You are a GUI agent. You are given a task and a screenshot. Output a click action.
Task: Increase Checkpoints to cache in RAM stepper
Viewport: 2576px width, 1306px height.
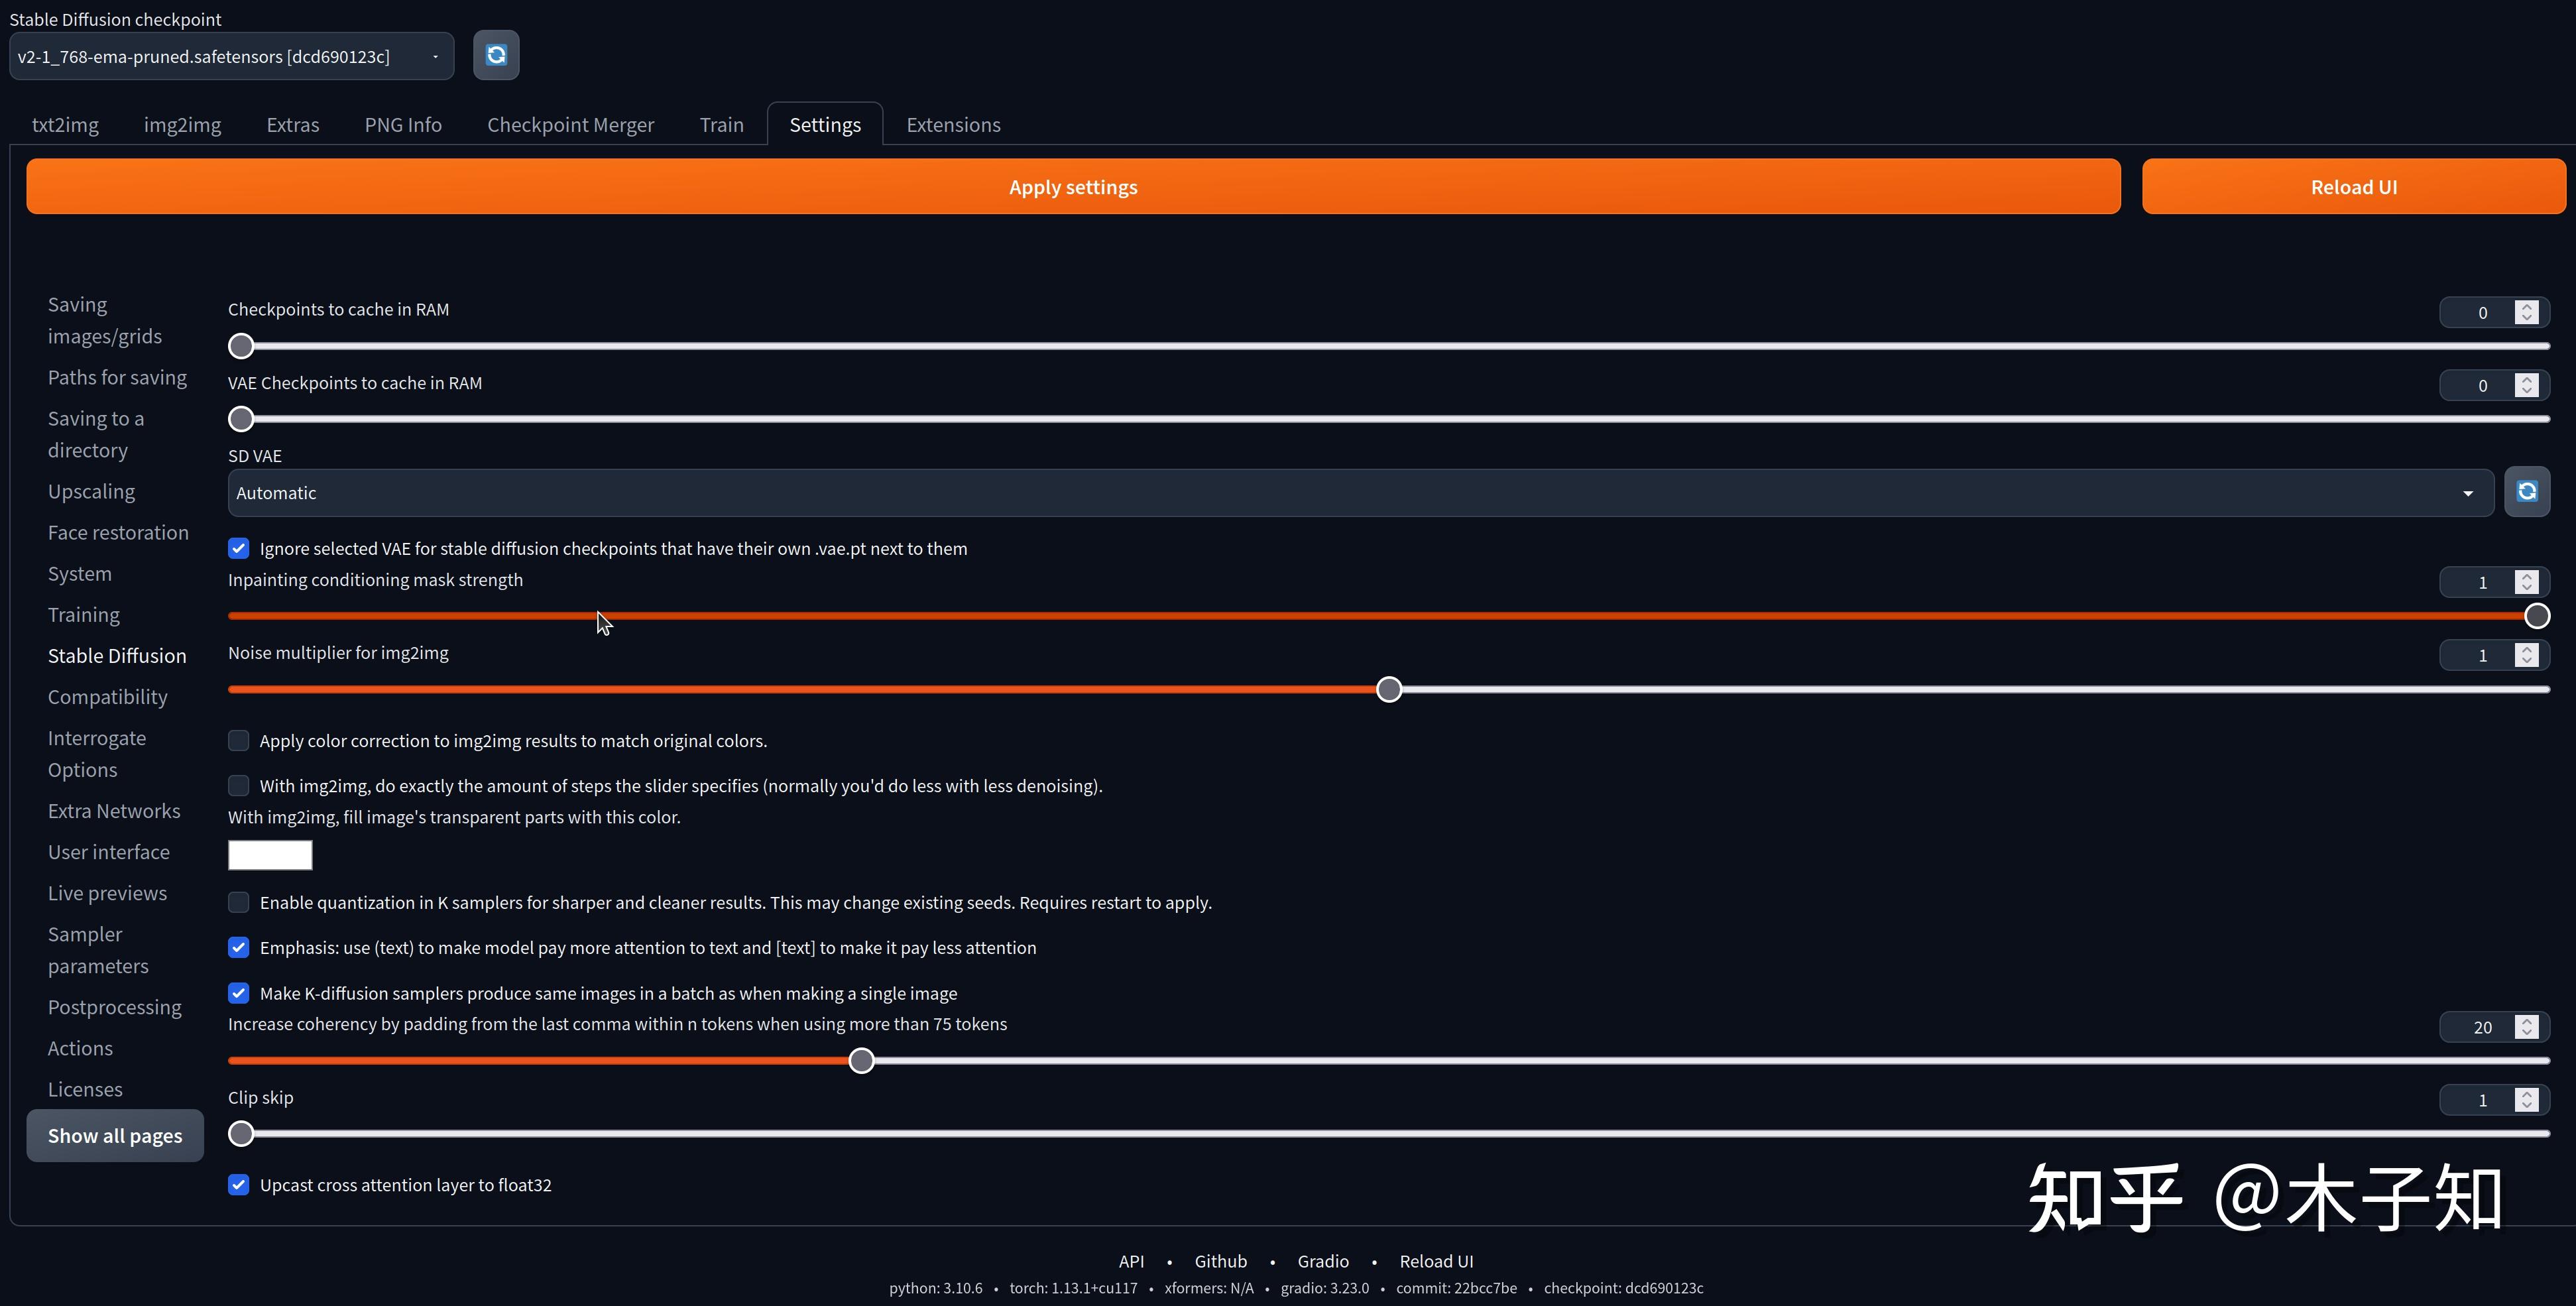(x=2528, y=306)
